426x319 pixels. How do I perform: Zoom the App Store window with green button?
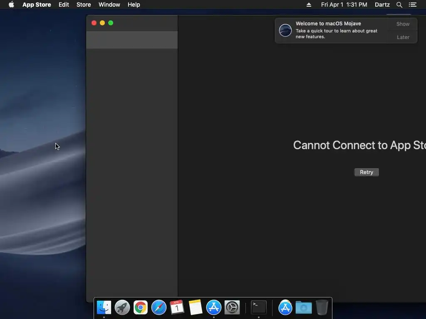pos(111,23)
